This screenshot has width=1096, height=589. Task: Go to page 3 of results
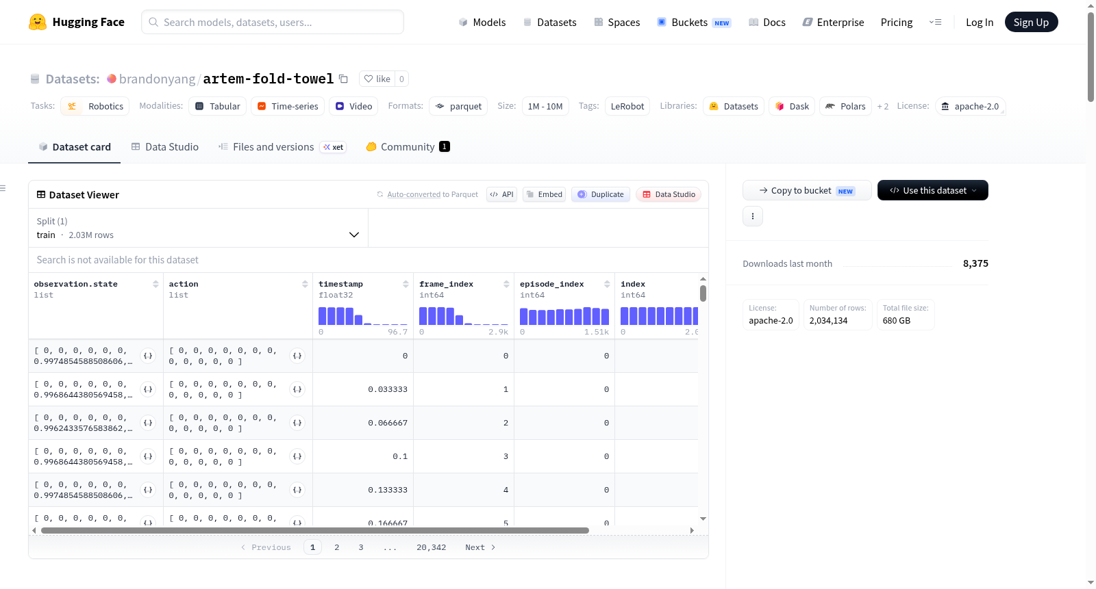361,547
